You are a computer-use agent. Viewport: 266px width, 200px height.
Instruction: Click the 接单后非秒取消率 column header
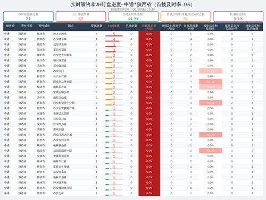click(210, 27)
